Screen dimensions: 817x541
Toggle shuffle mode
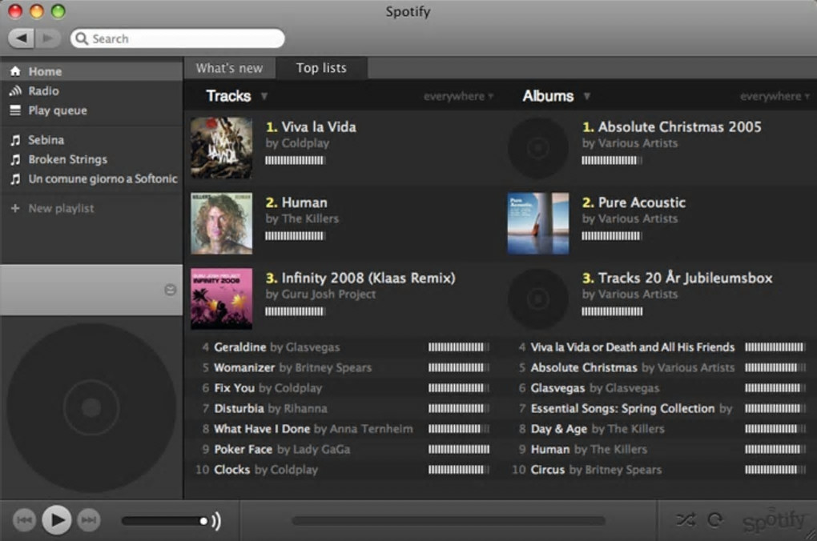point(685,519)
